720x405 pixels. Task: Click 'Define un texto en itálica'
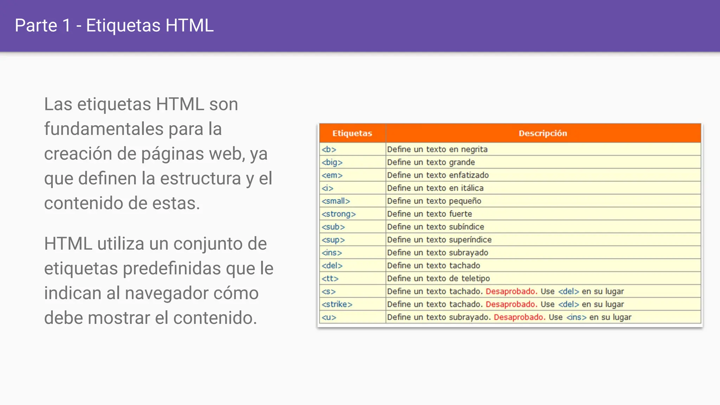coord(435,188)
